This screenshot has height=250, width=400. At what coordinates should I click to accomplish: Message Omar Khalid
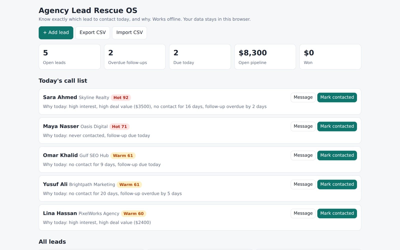[x=303, y=155]
